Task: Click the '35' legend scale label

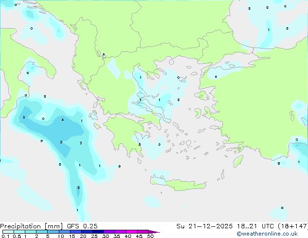Action: point(117,236)
